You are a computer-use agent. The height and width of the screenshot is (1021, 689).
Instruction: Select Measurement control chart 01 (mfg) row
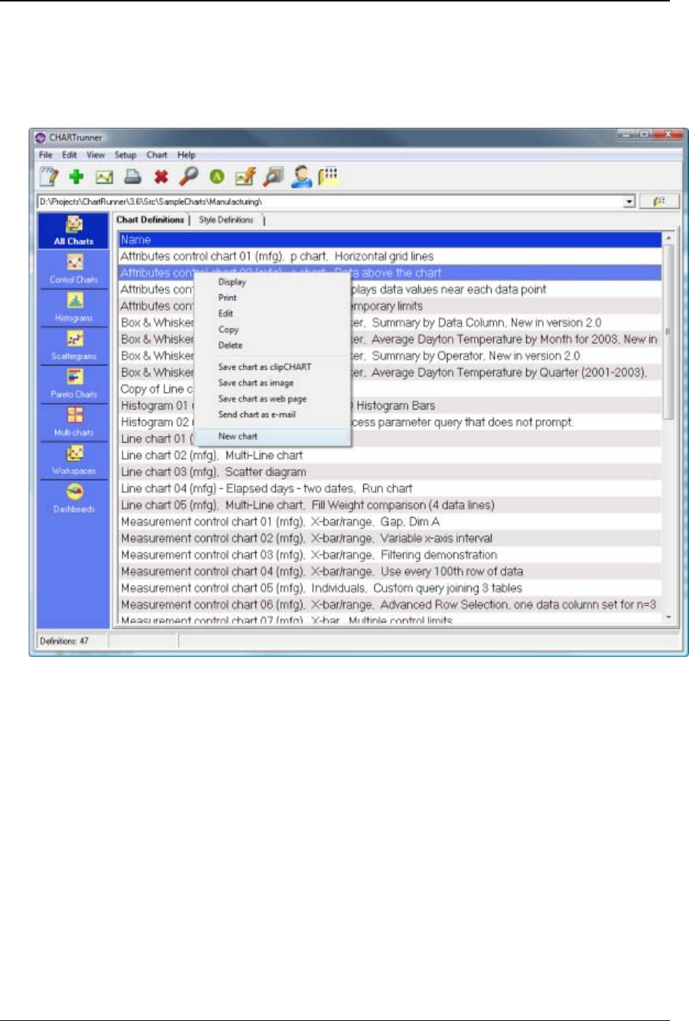[x=390, y=522]
